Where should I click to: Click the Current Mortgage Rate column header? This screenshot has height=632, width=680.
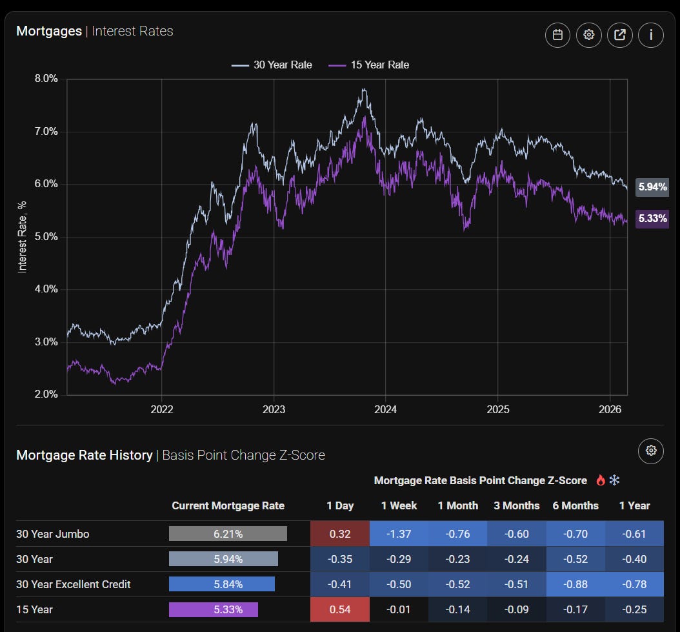228,505
